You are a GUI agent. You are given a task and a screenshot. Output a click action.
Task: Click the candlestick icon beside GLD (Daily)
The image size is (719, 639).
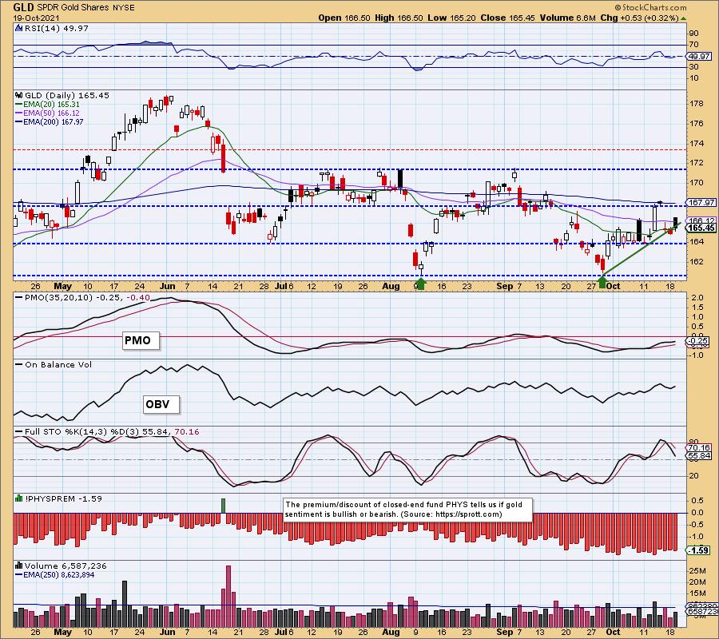click(x=19, y=95)
